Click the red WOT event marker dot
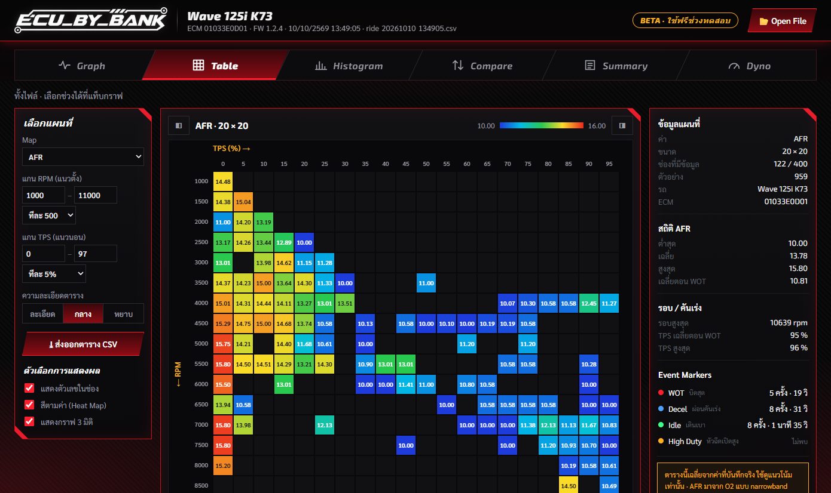Image resolution: width=831 pixels, height=493 pixels. point(661,393)
